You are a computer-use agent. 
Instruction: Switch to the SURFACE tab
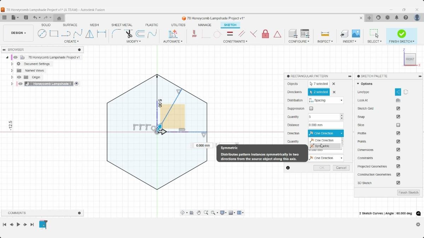[70, 25]
